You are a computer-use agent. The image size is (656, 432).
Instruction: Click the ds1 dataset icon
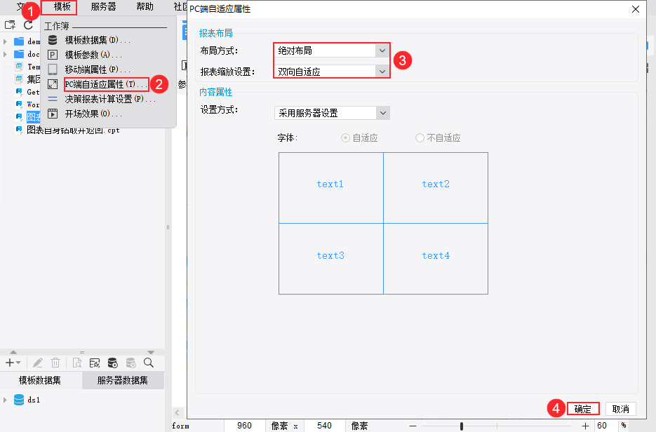pyautogui.click(x=19, y=400)
